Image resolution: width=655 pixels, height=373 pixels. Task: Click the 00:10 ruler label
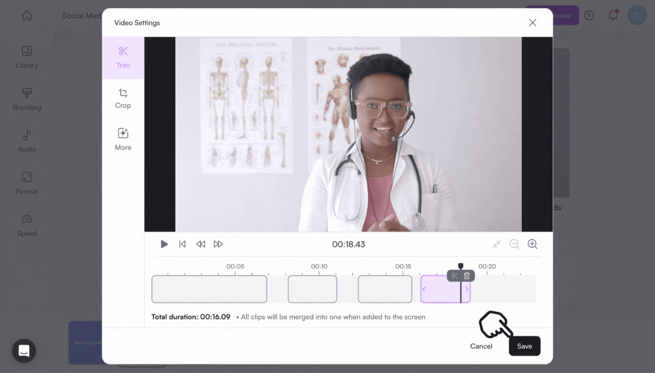click(x=319, y=266)
